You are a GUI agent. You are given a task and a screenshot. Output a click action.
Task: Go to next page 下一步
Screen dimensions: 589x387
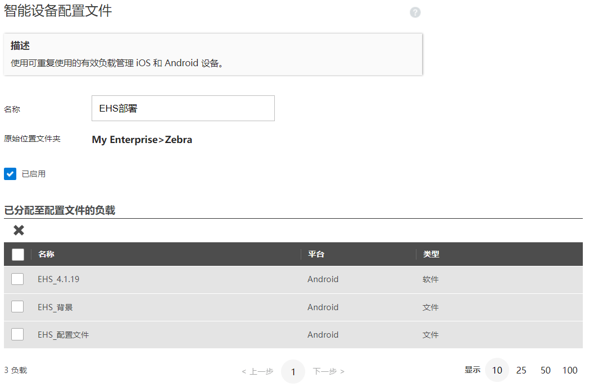tap(329, 371)
